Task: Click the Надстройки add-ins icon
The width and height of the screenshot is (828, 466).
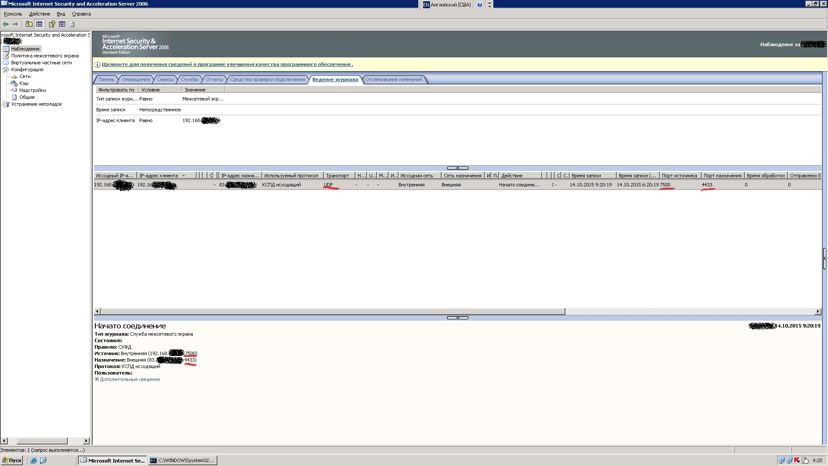Action: tap(14, 90)
